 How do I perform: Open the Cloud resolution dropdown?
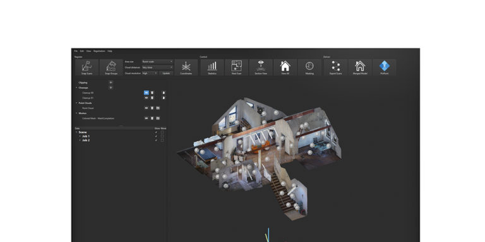pos(150,73)
